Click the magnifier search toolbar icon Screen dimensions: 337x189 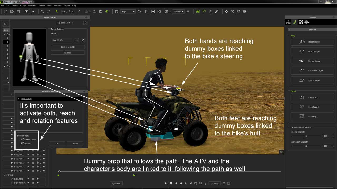(232, 12)
